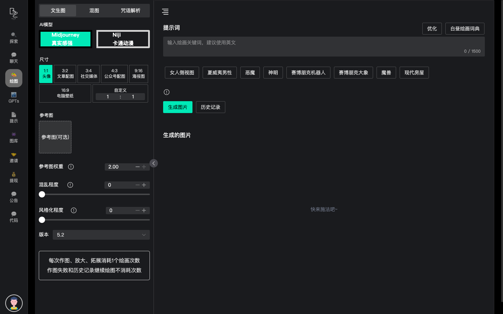Choose the 3:4 社交媒体 ratio option

pyautogui.click(x=89, y=74)
